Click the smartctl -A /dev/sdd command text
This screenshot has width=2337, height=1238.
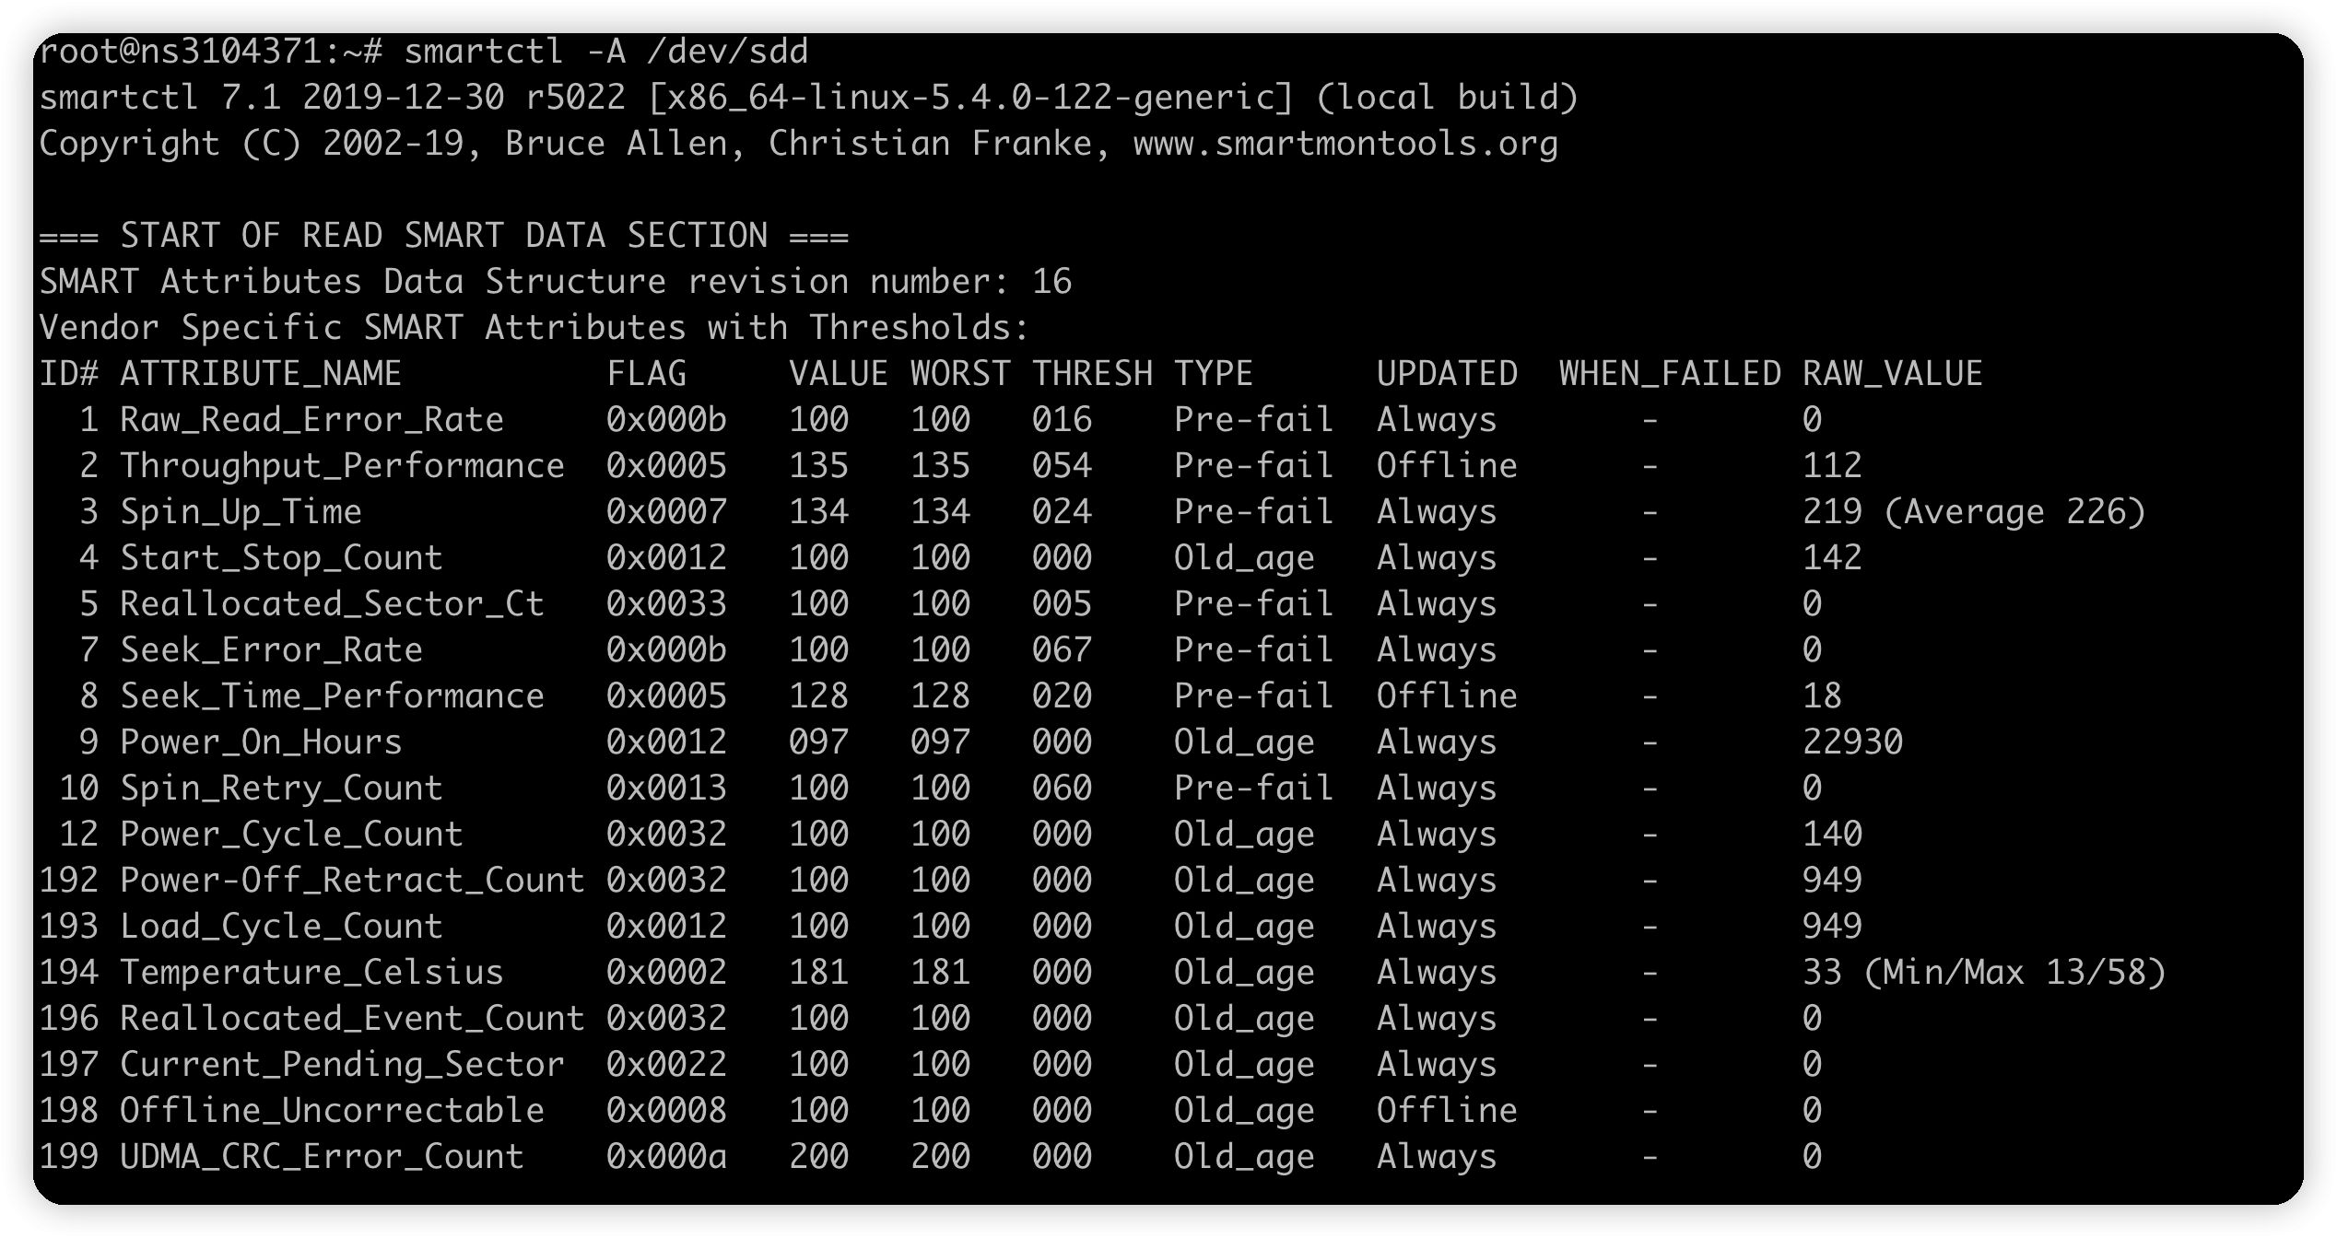(605, 52)
